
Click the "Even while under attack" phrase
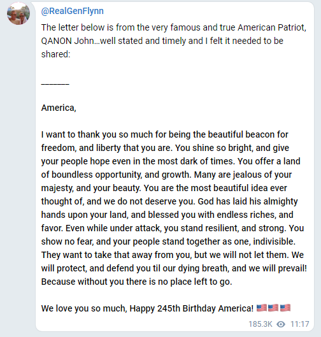pos(113,228)
